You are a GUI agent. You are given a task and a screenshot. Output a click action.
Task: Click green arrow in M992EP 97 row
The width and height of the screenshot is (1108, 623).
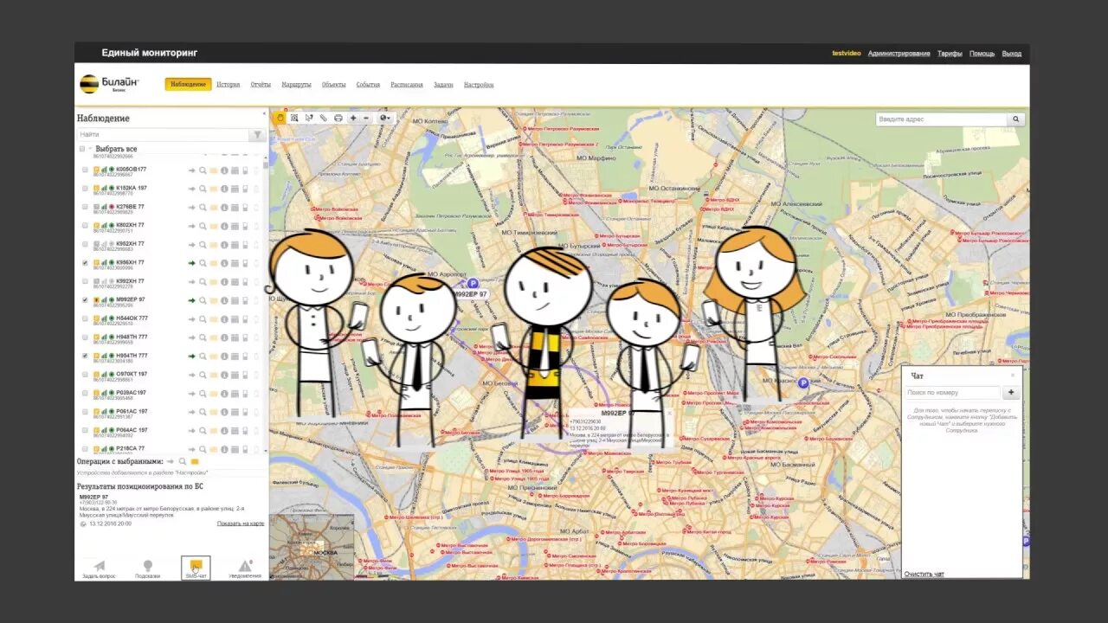pyautogui.click(x=192, y=300)
